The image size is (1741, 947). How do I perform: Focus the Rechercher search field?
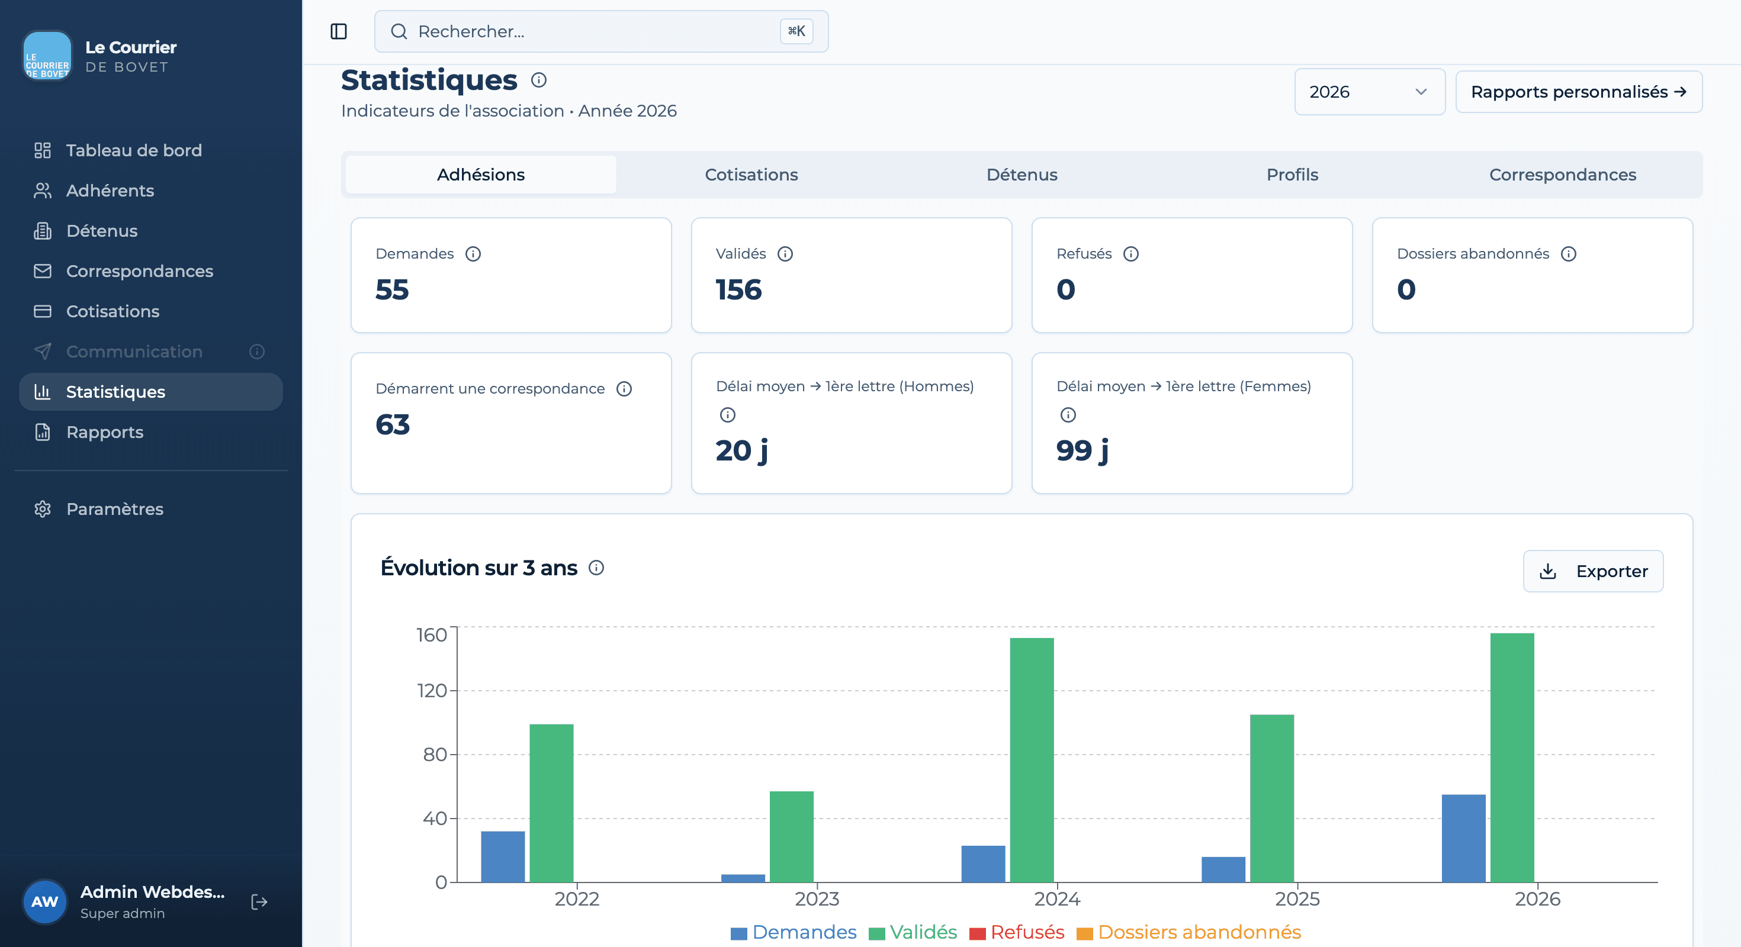601,31
